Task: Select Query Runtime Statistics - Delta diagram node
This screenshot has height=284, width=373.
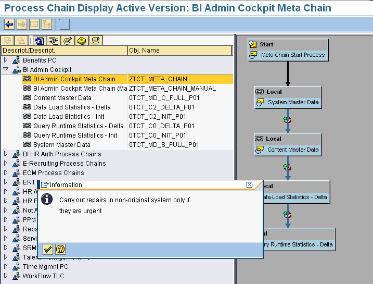Action: pos(300,239)
